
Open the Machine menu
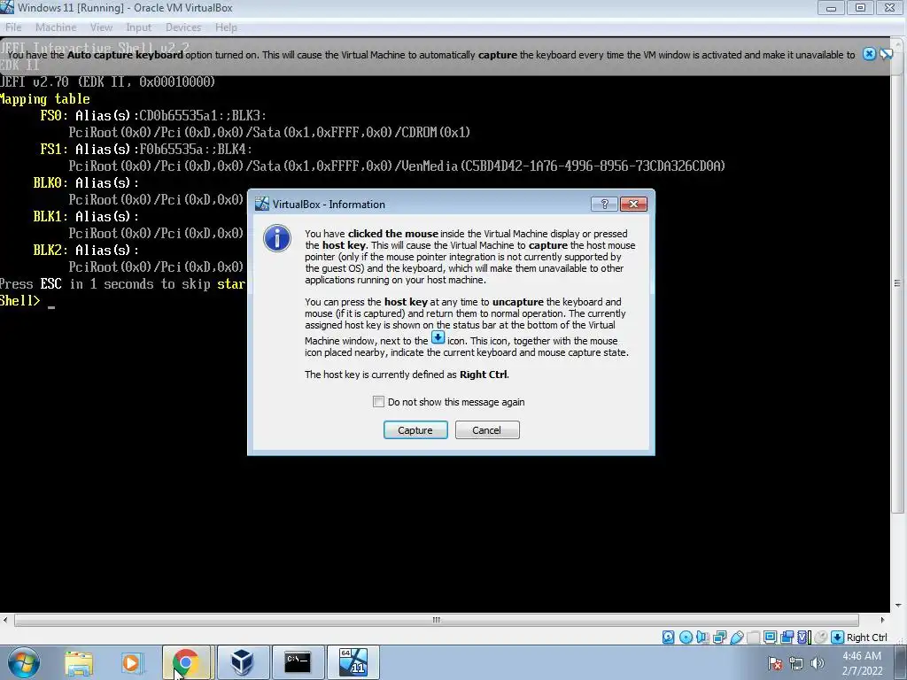[56, 27]
